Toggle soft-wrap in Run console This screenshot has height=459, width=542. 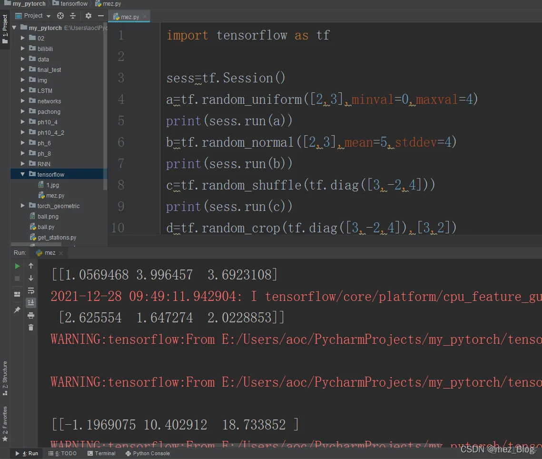pyautogui.click(x=31, y=290)
